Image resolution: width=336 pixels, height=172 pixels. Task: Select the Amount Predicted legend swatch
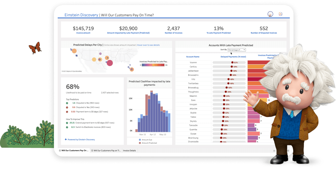point(140,143)
